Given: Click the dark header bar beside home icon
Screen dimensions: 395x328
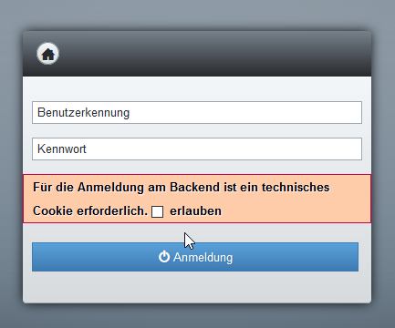Looking at the screenshot, I should pos(213,54).
